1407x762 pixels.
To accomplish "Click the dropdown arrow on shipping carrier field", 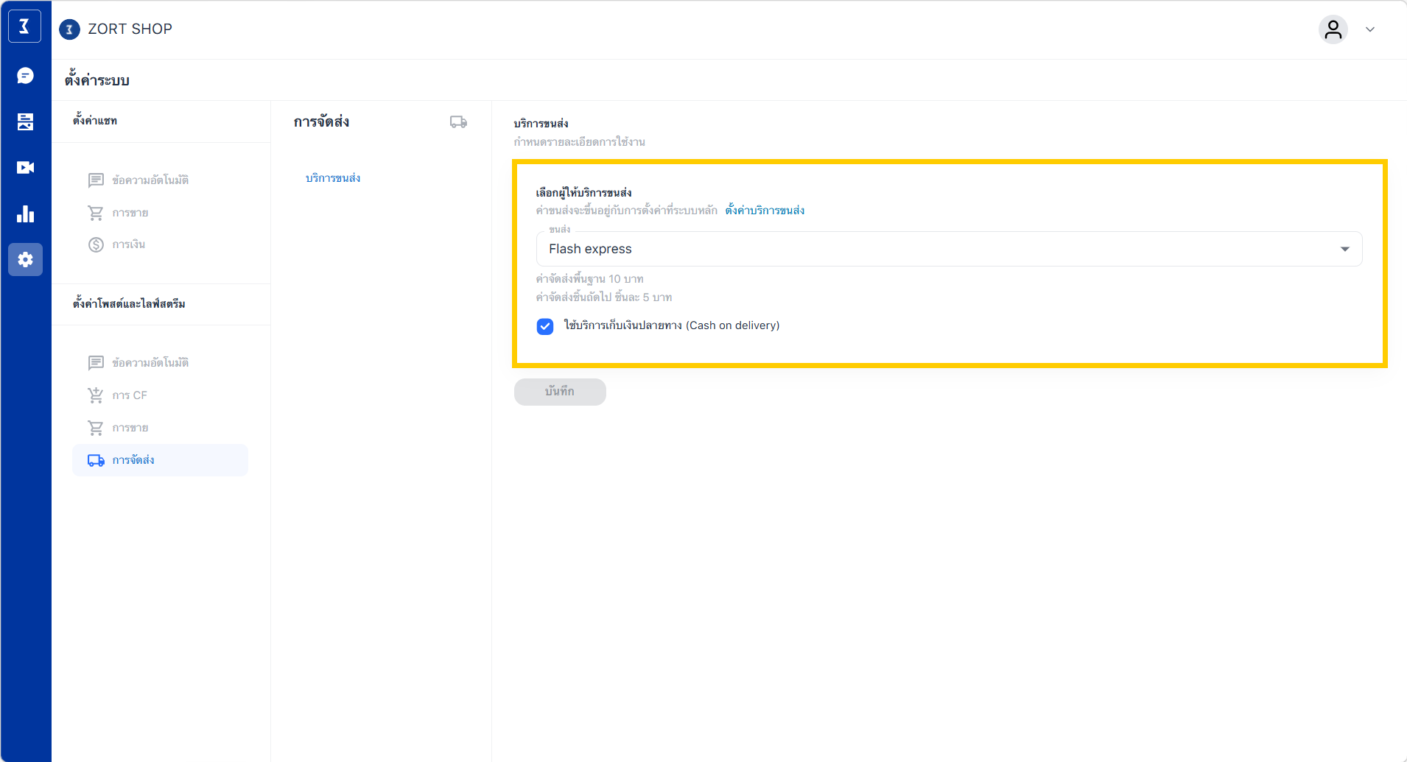I will pos(1344,249).
